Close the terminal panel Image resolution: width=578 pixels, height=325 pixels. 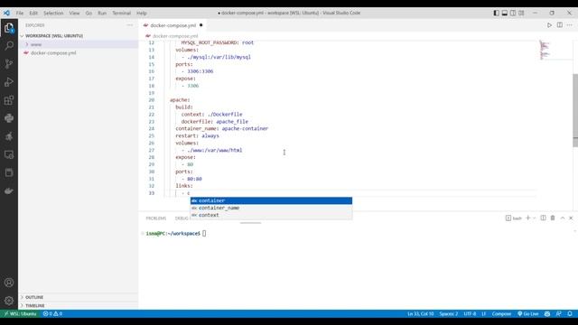(x=571, y=218)
